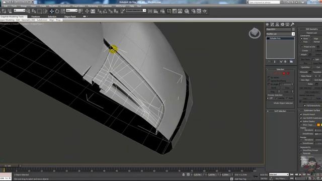Click the QuickSlice button
The width and height of the screenshot is (322, 181).
point(305,67)
